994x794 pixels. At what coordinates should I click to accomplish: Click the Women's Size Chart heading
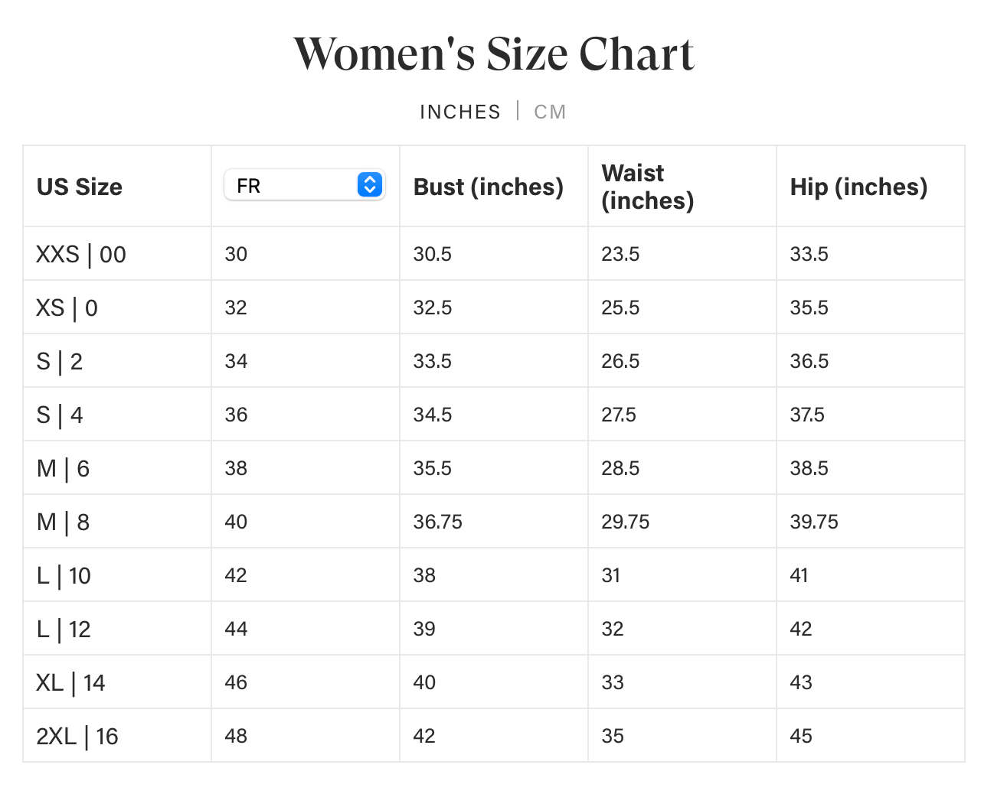coord(494,54)
